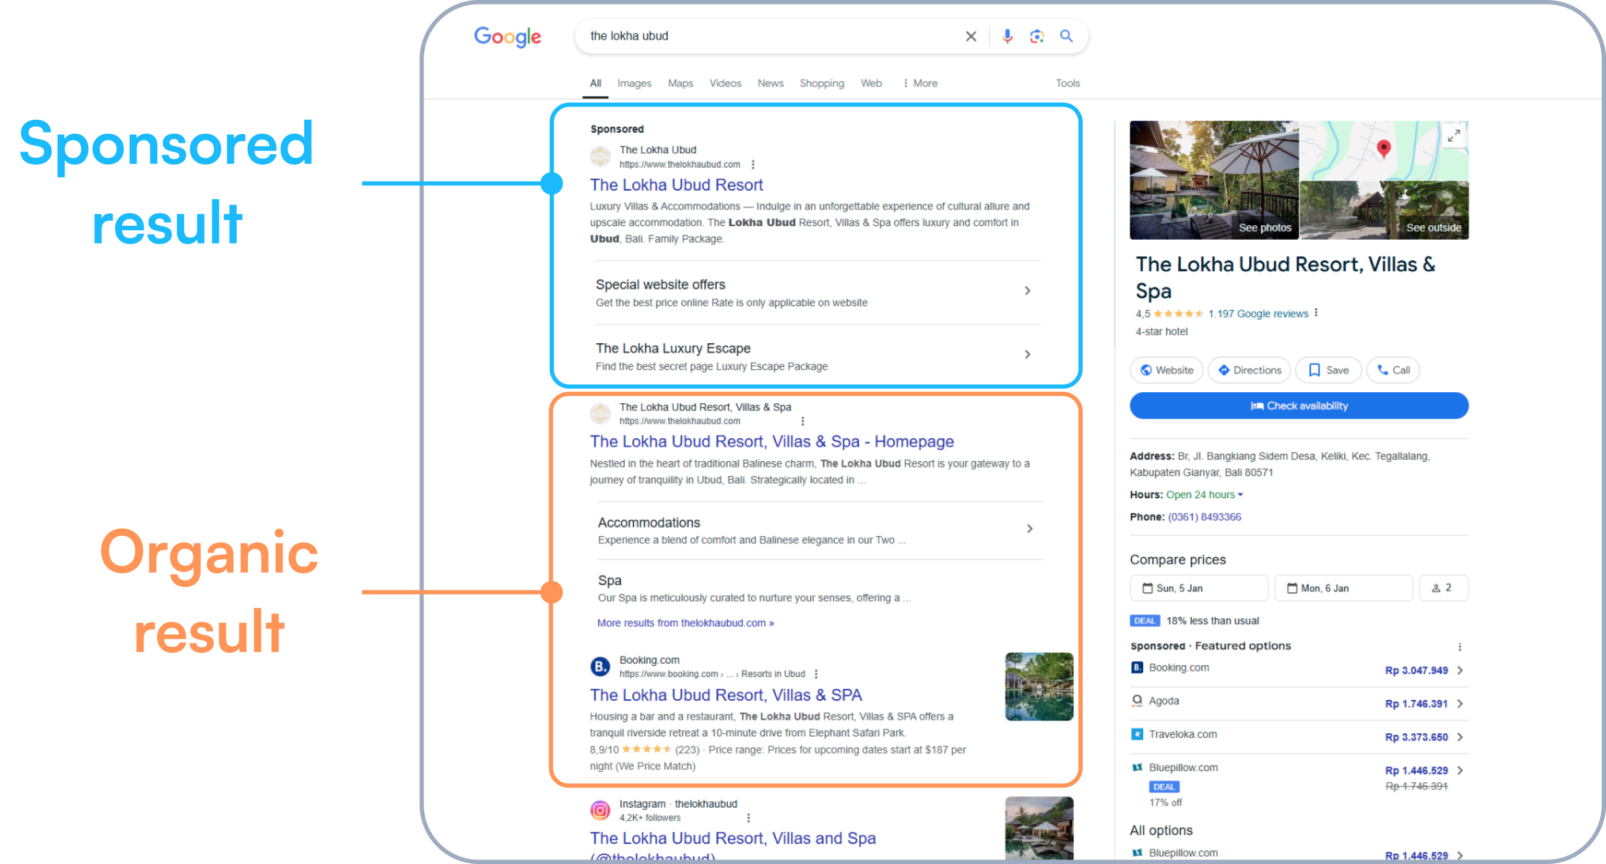Viewport: 1606px width, 864px height.
Task: Click the Booking.com result pool thumbnail
Action: click(x=1038, y=687)
